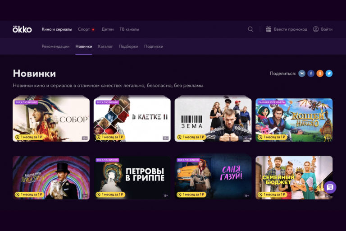Click the Поделиться label
346x231 pixels.
coord(282,74)
